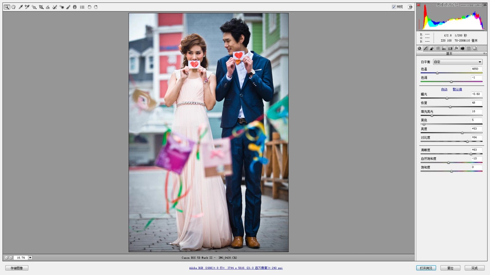This screenshot has height=275, width=490.
Task: Open the Camera Calibration panel
Action: [462, 48]
